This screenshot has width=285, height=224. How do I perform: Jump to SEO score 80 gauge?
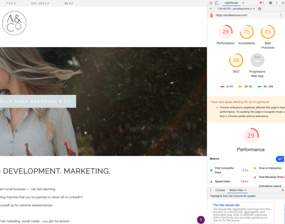[x=236, y=60]
